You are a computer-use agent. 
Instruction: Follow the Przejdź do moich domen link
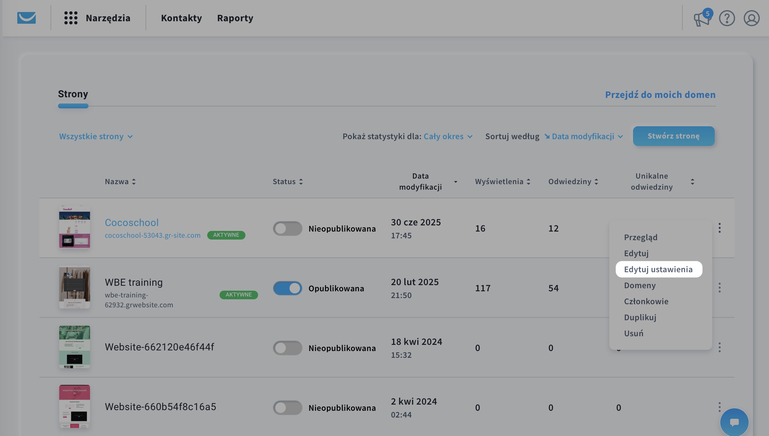[660, 95]
